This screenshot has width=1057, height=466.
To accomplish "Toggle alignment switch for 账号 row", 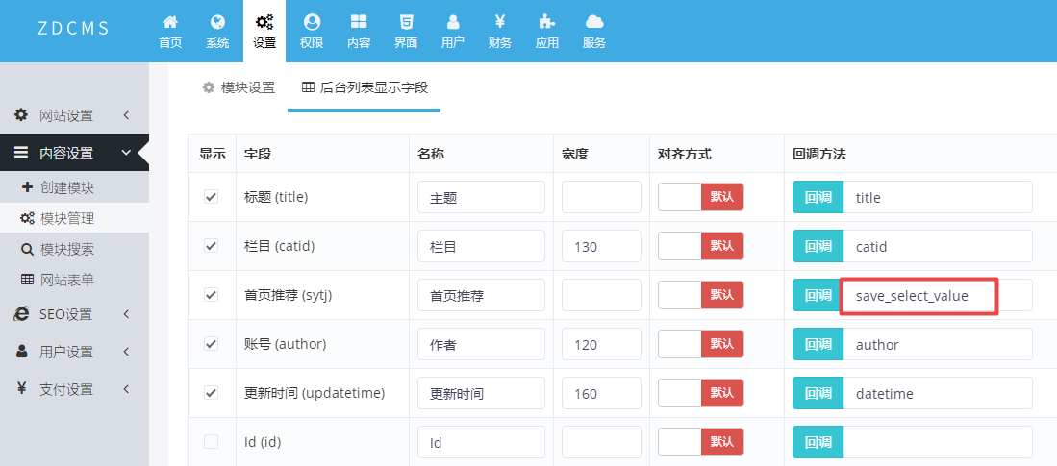I will pyautogui.click(x=701, y=344).
